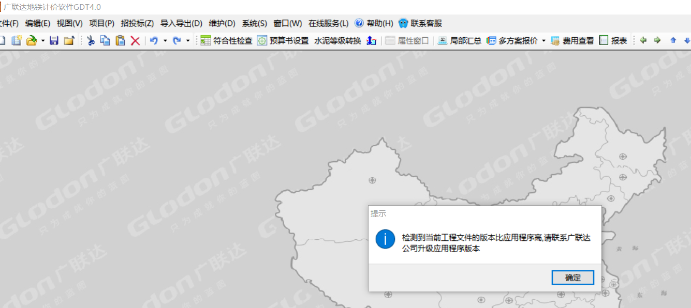The height and width of the screenshot is (308, 691).
Task: Click the new project wizard icon
Action: pyautogui.click(x=17, y=40)
